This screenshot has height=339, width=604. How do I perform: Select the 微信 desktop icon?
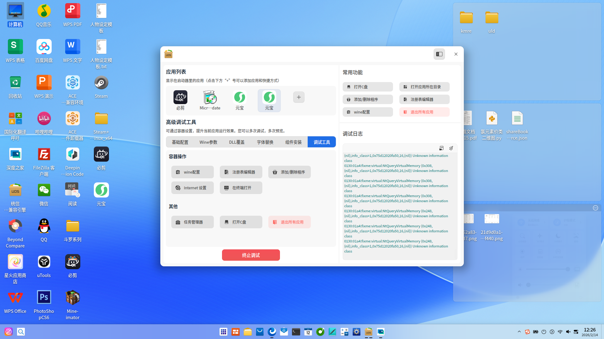pos(44,194)
